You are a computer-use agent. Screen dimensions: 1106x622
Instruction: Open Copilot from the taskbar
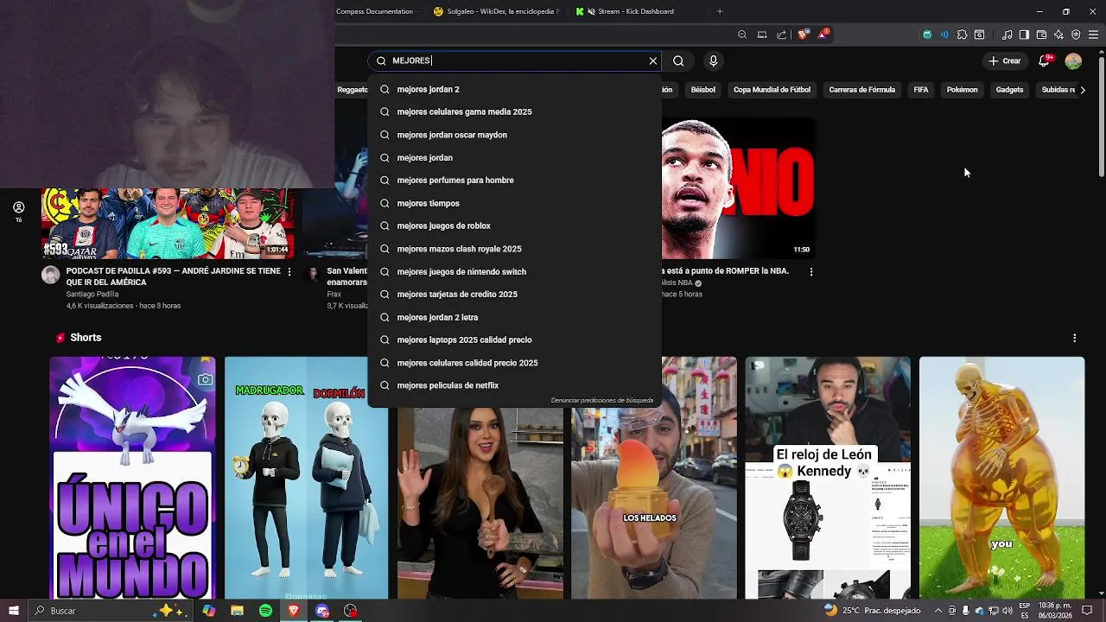click(x=209, y=611)
